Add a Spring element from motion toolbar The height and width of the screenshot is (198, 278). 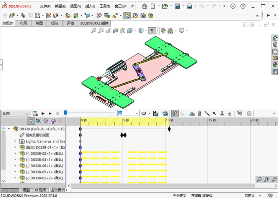(x=200, y=113)
